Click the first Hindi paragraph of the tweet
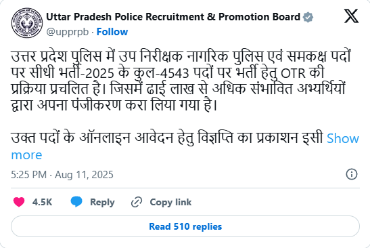Image resolution: width=370 pixels, height=248 pixels. point(181,81)
